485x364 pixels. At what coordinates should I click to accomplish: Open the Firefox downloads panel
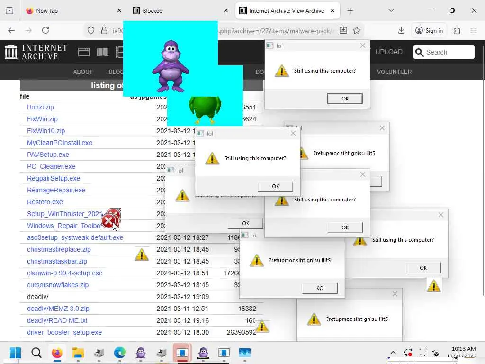point(401,30)
